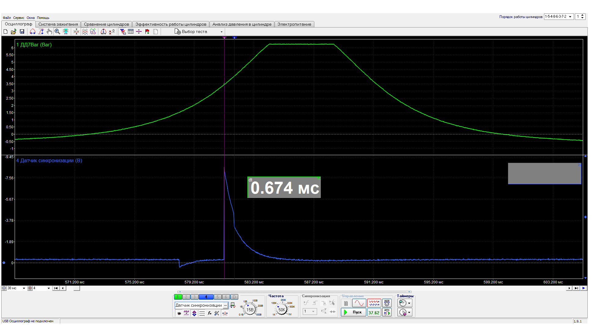Image resolution: width=592 pixels, height=325 pixels.
Task: Open Эффективность работы цилиндров tab
Action: pos(171,24)
